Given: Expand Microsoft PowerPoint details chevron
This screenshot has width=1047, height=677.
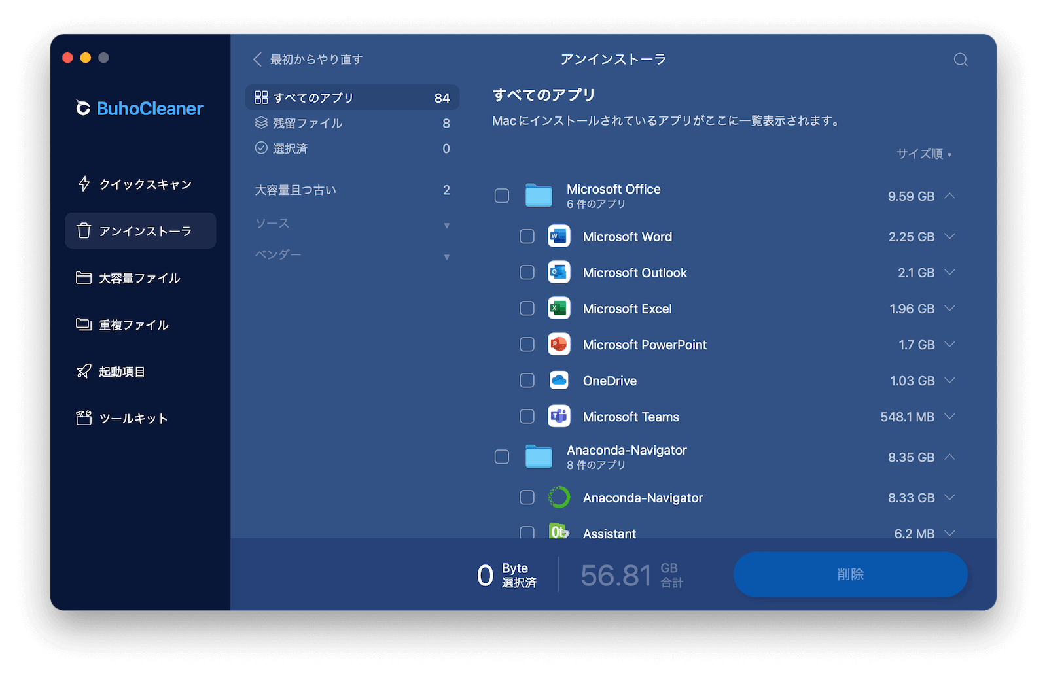Looking at the screenshot, I should coord(950,344).
